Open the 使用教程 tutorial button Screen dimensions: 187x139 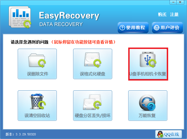point(133,28)
